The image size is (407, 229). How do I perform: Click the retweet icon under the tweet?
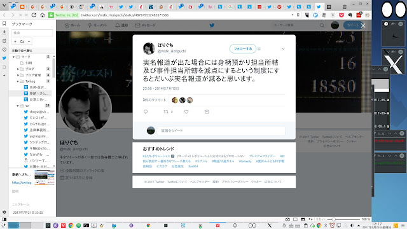(x=166, y=112)
